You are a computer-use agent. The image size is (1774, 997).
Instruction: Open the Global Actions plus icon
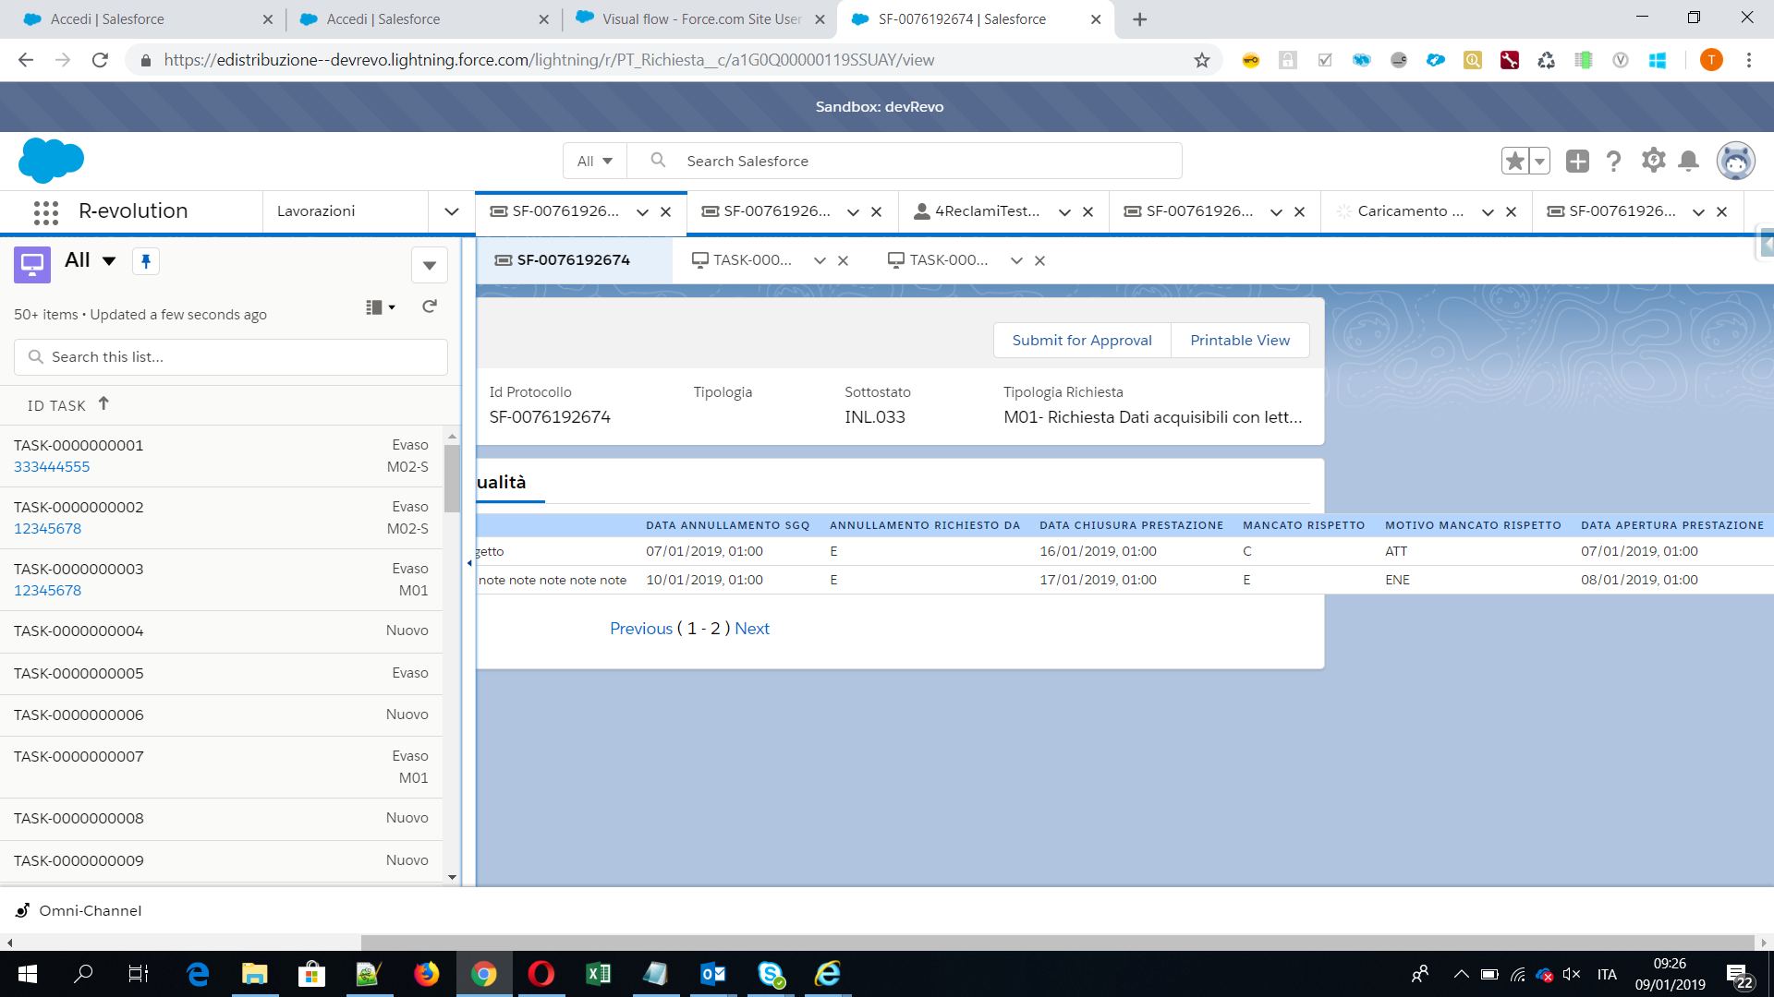[1577, 161]
